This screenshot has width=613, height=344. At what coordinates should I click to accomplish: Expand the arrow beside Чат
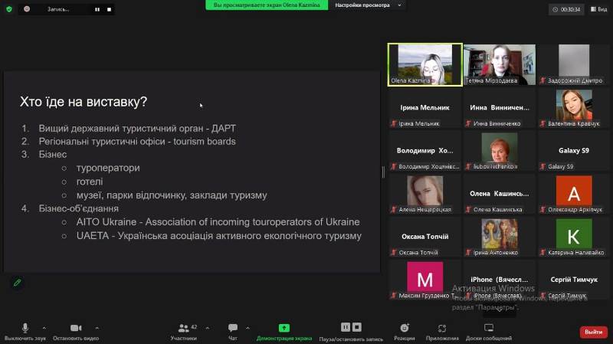pos(247,328)
